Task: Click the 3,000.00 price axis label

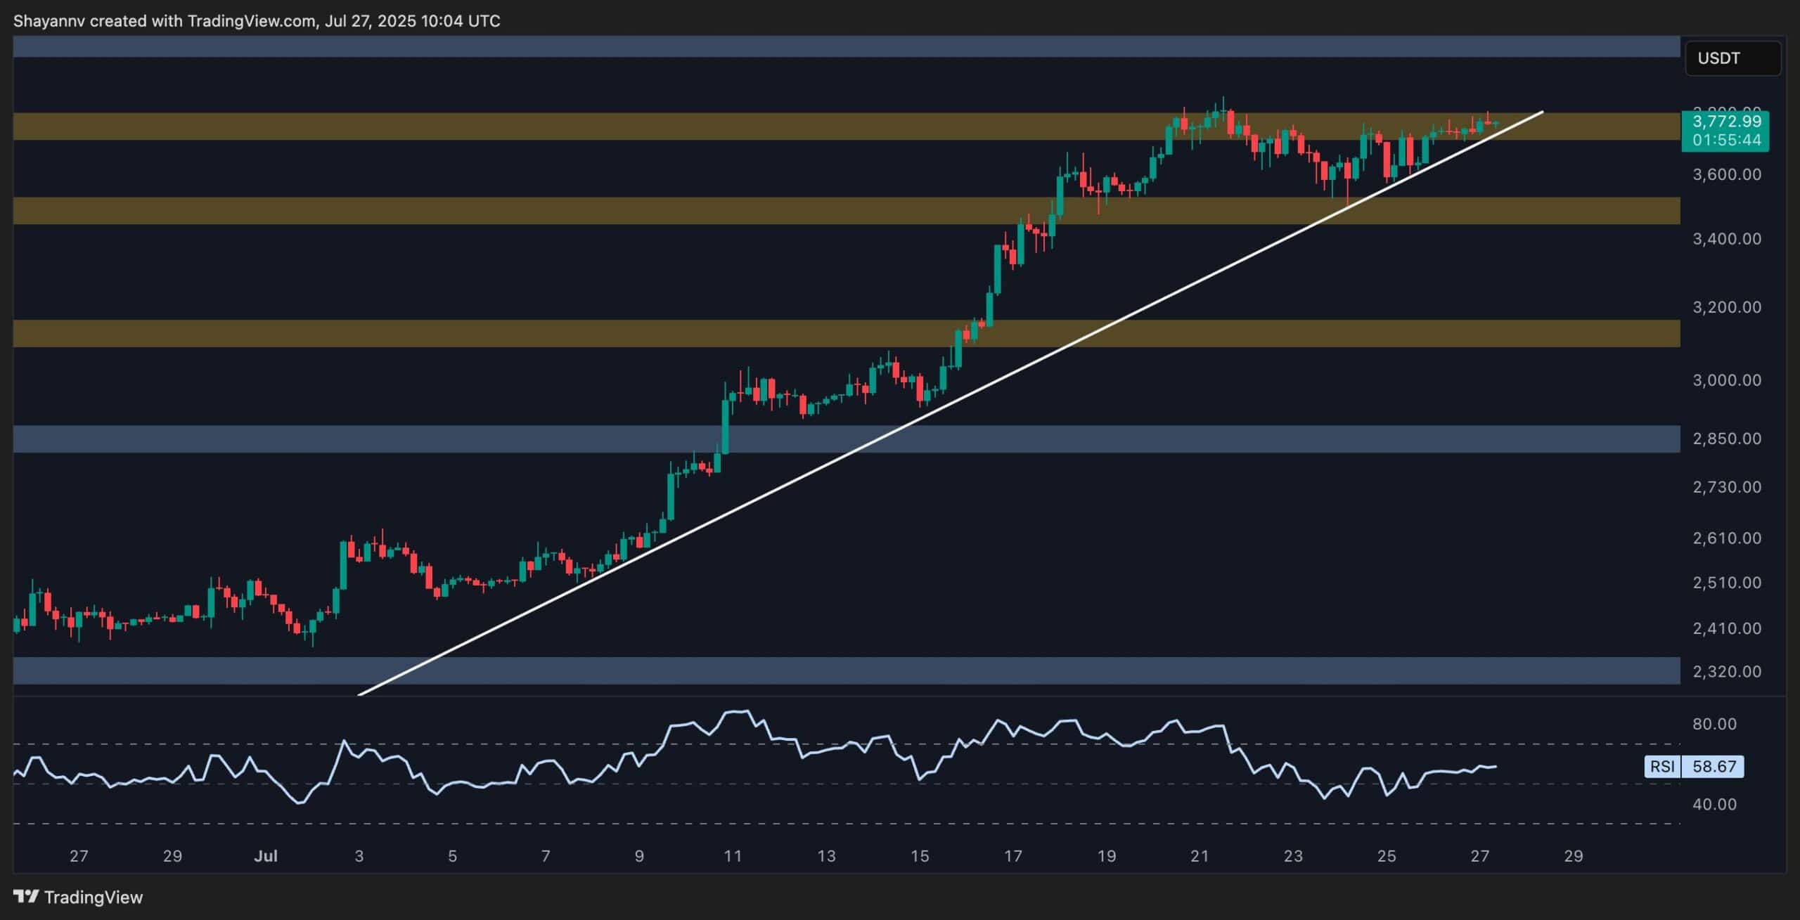Action: coord(1726,380)
